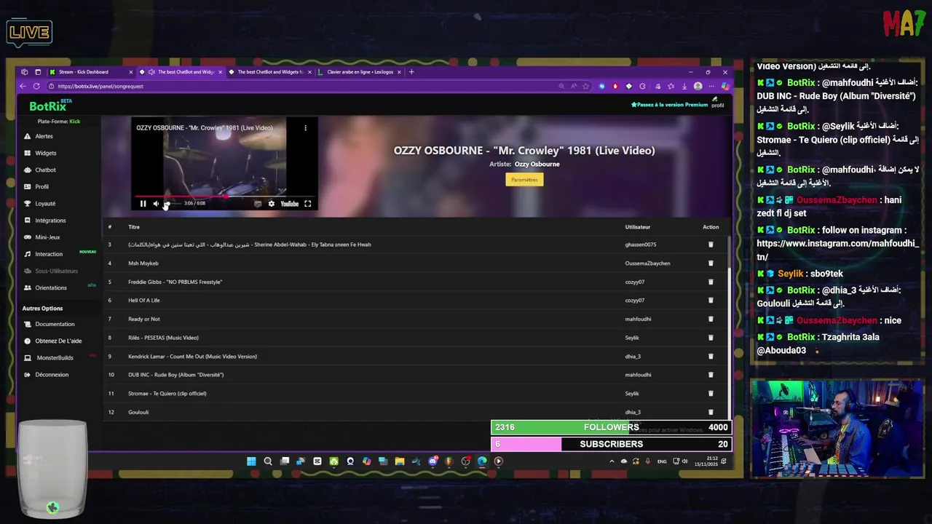Viewport: 932px width, 524px height.
Task: Show hidden system tray icons chevron
Action: pos(612,461)
